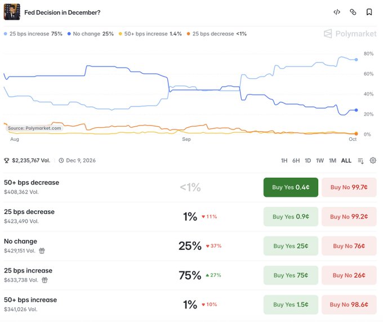The image size is (383, 322).
Task: Bookmark this Fed Decision market
Action: coord(369,12)
